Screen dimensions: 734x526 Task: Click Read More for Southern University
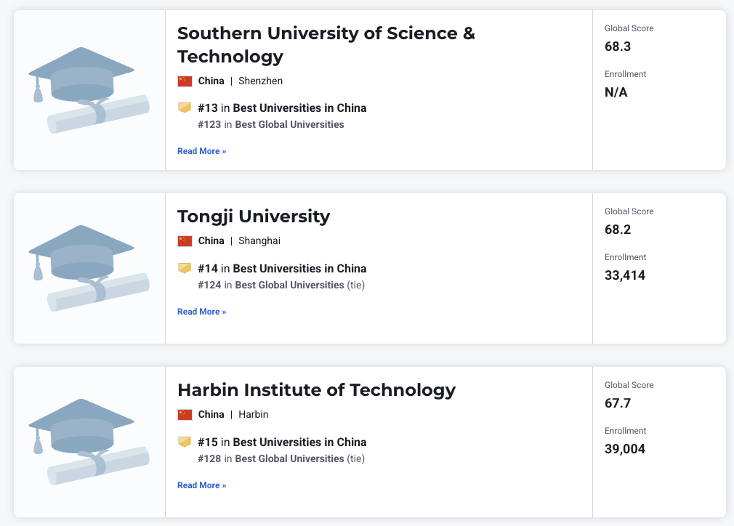pos(201,151)
